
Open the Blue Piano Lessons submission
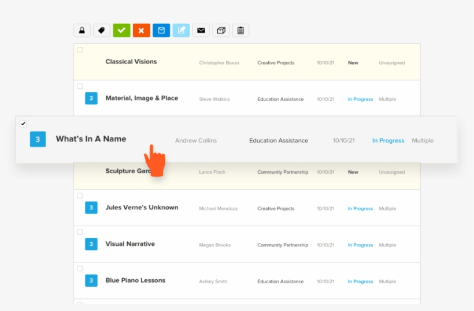[x=135, y=280]
